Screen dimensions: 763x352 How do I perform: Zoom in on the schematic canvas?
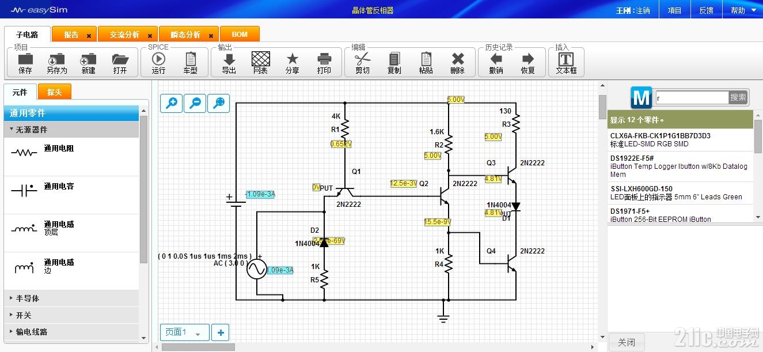172,103
